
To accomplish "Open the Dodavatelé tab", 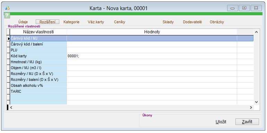I will pos(192,22).
